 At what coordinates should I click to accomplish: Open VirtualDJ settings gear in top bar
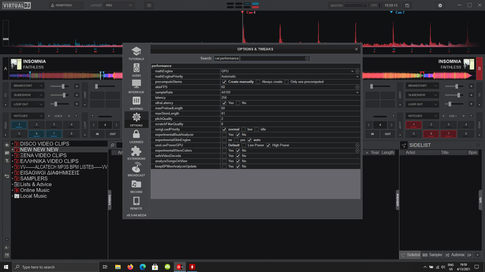[x=440, y=5]
